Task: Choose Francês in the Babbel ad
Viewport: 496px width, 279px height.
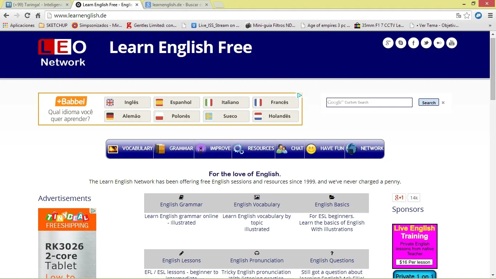Action: (x=276, y=102)
